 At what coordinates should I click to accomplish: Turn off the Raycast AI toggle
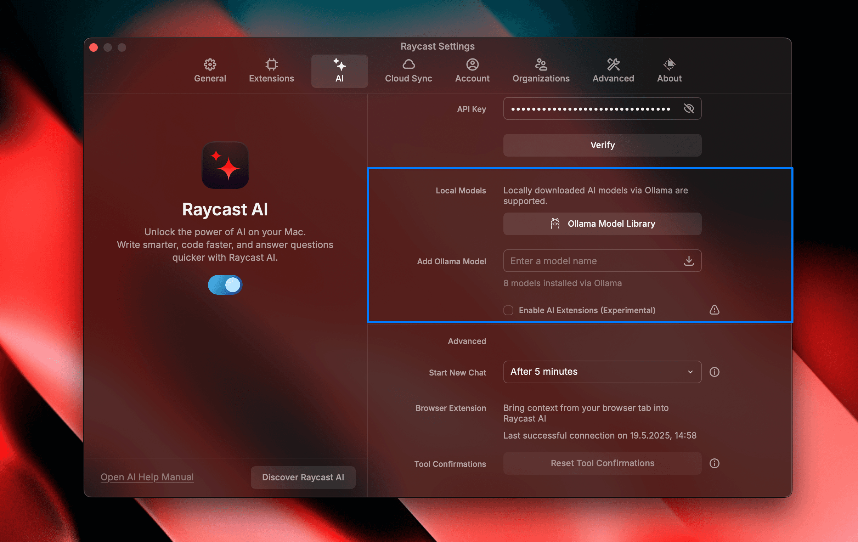click(x=225, y=285)
